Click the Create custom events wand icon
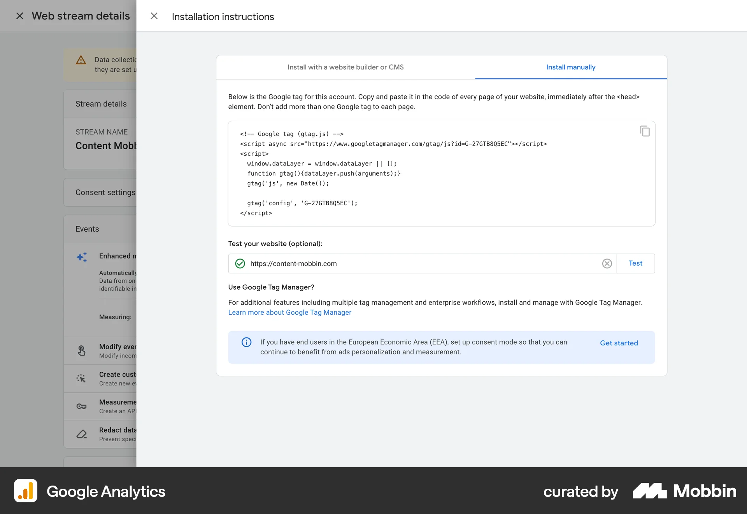Viewport: 747px width, 514px height. (x=81, y=378)
